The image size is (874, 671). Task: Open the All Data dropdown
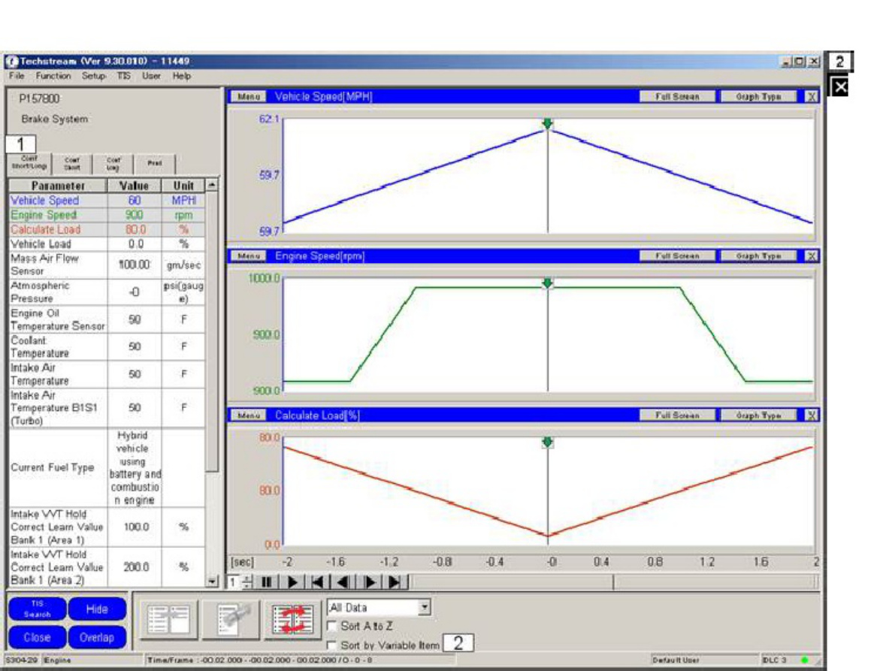(x=425, y=607)
